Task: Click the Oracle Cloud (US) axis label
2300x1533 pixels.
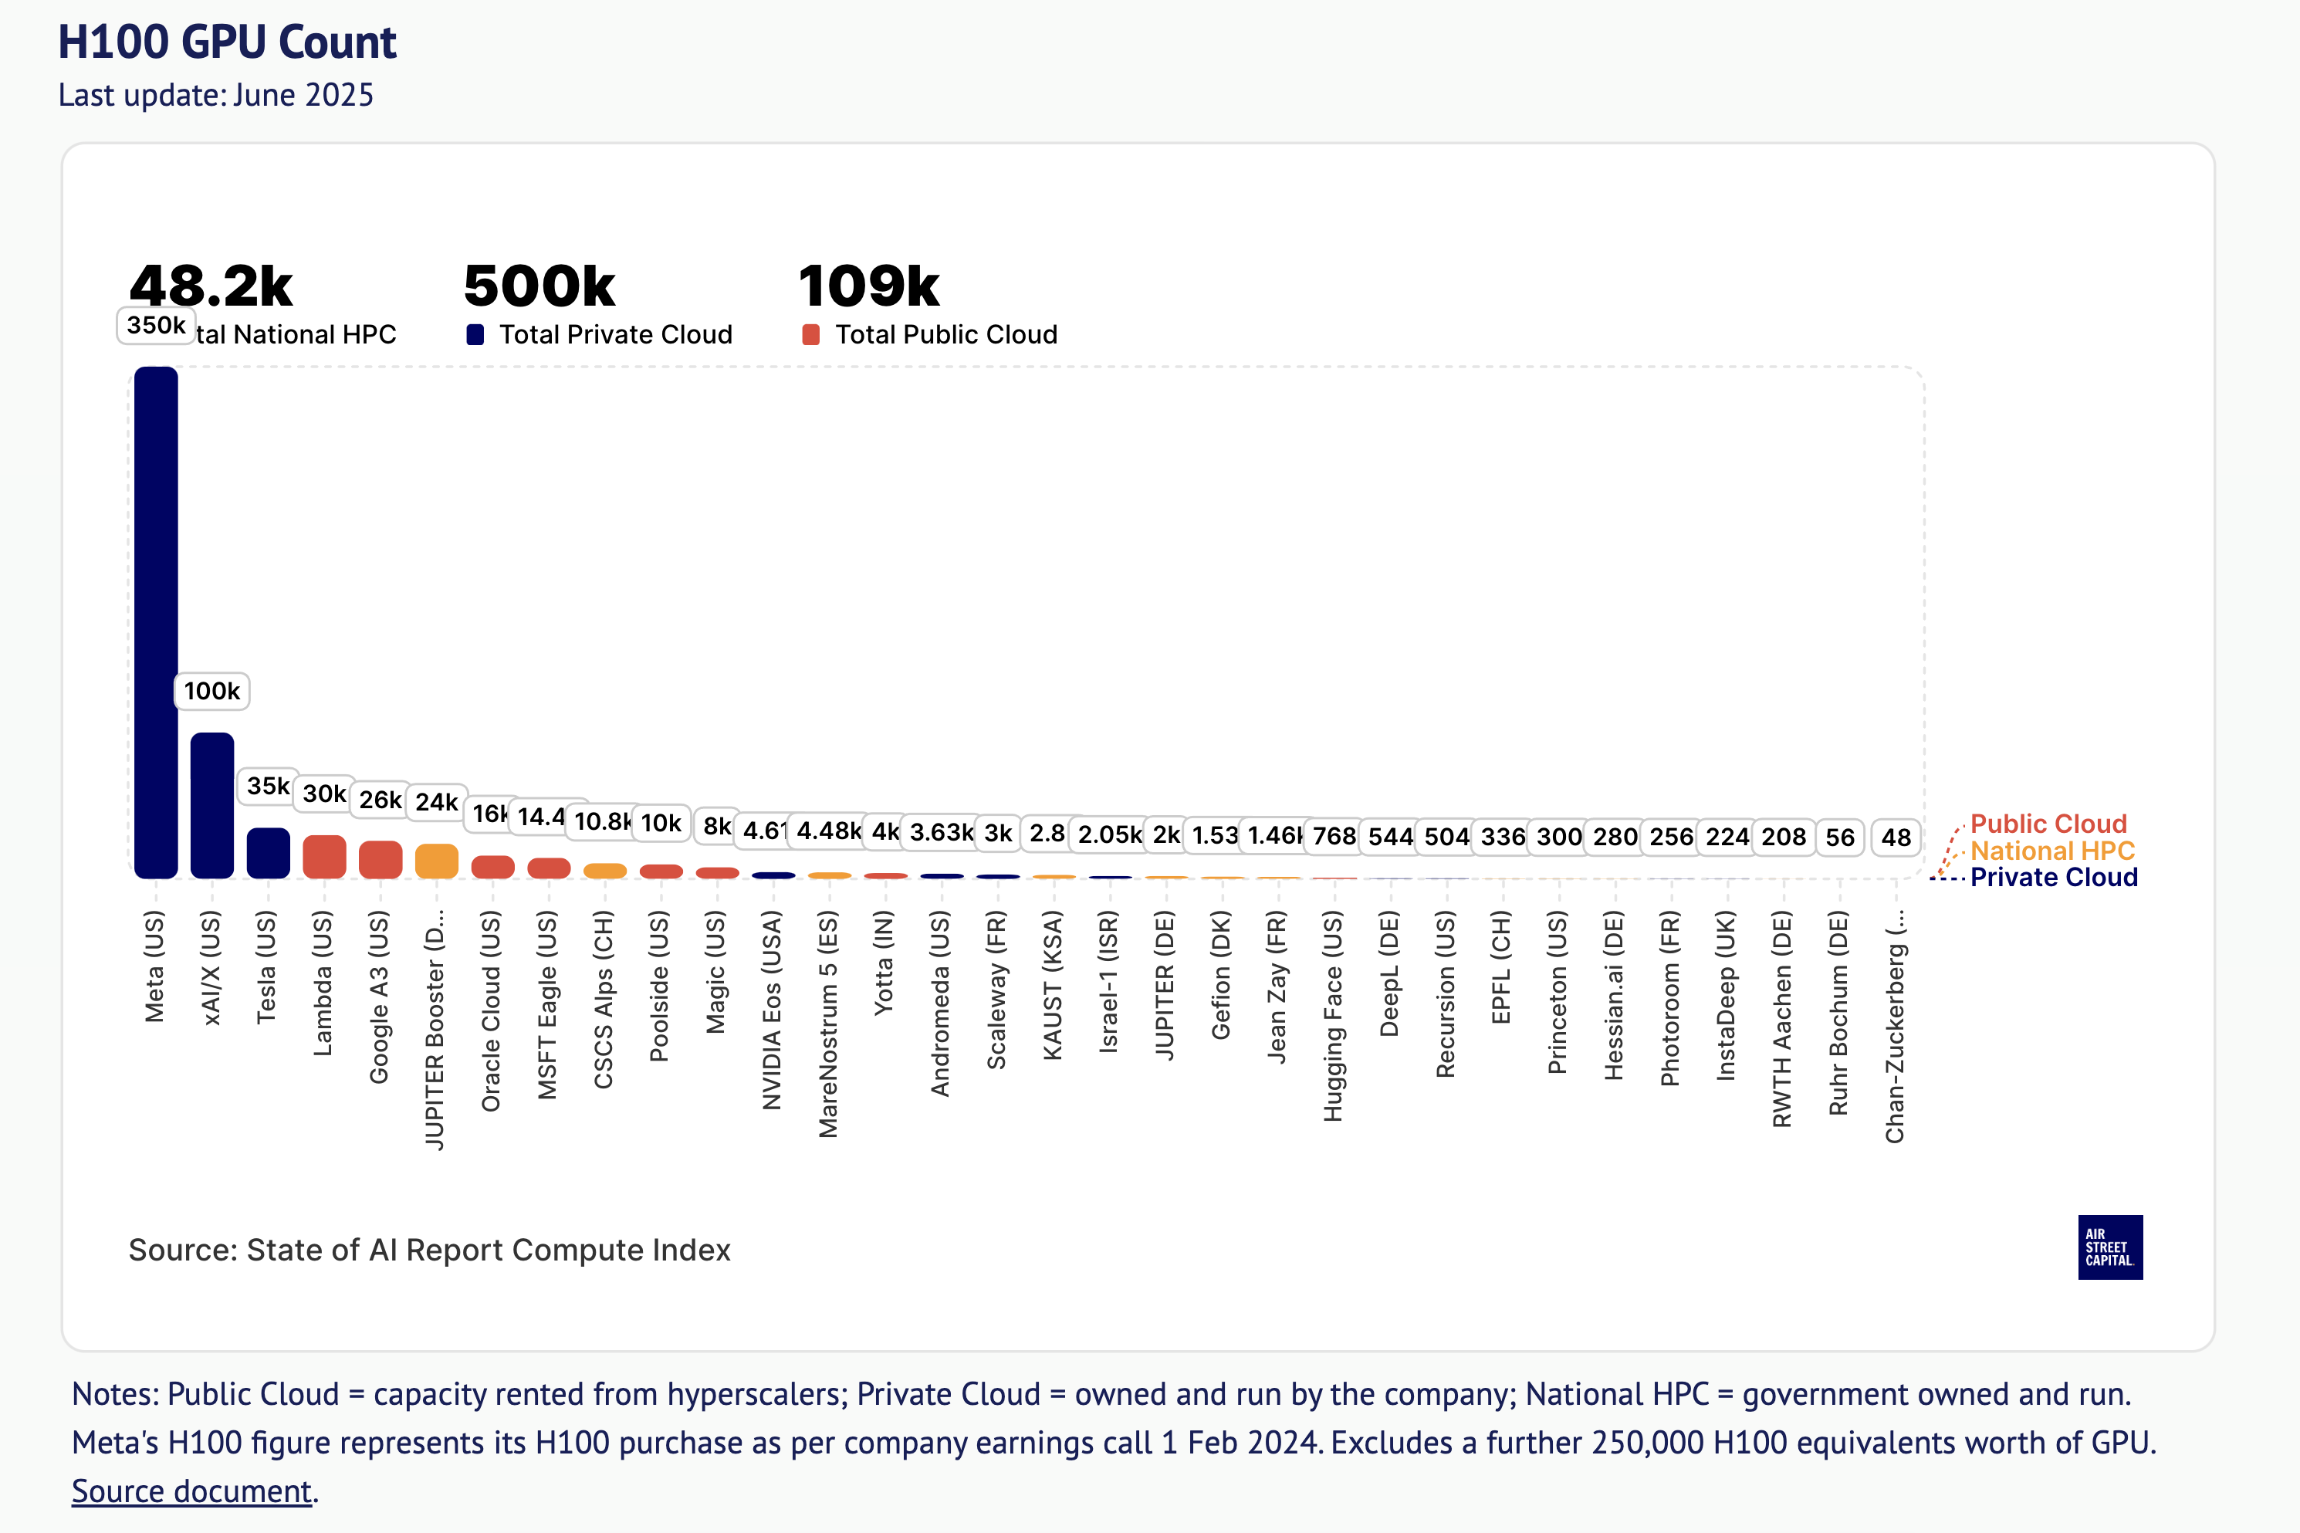Action: tap(491, 1011)
